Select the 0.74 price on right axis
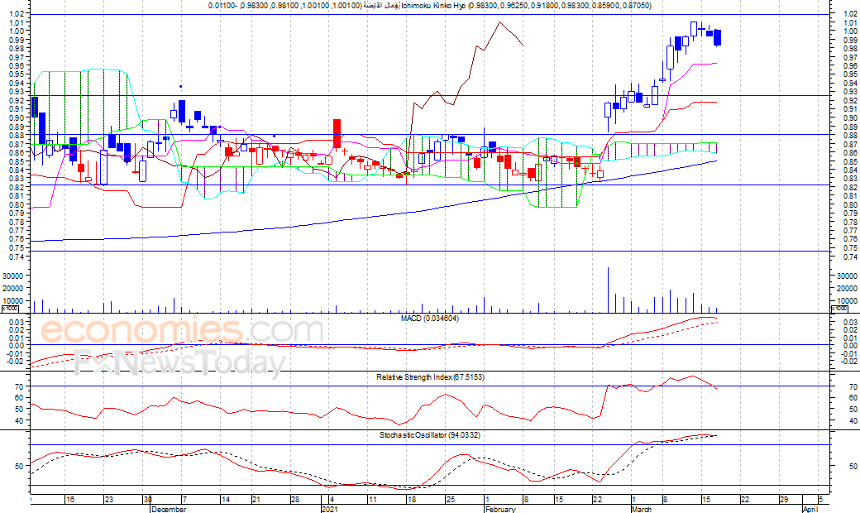860x513 pixels. click(850, 256)
